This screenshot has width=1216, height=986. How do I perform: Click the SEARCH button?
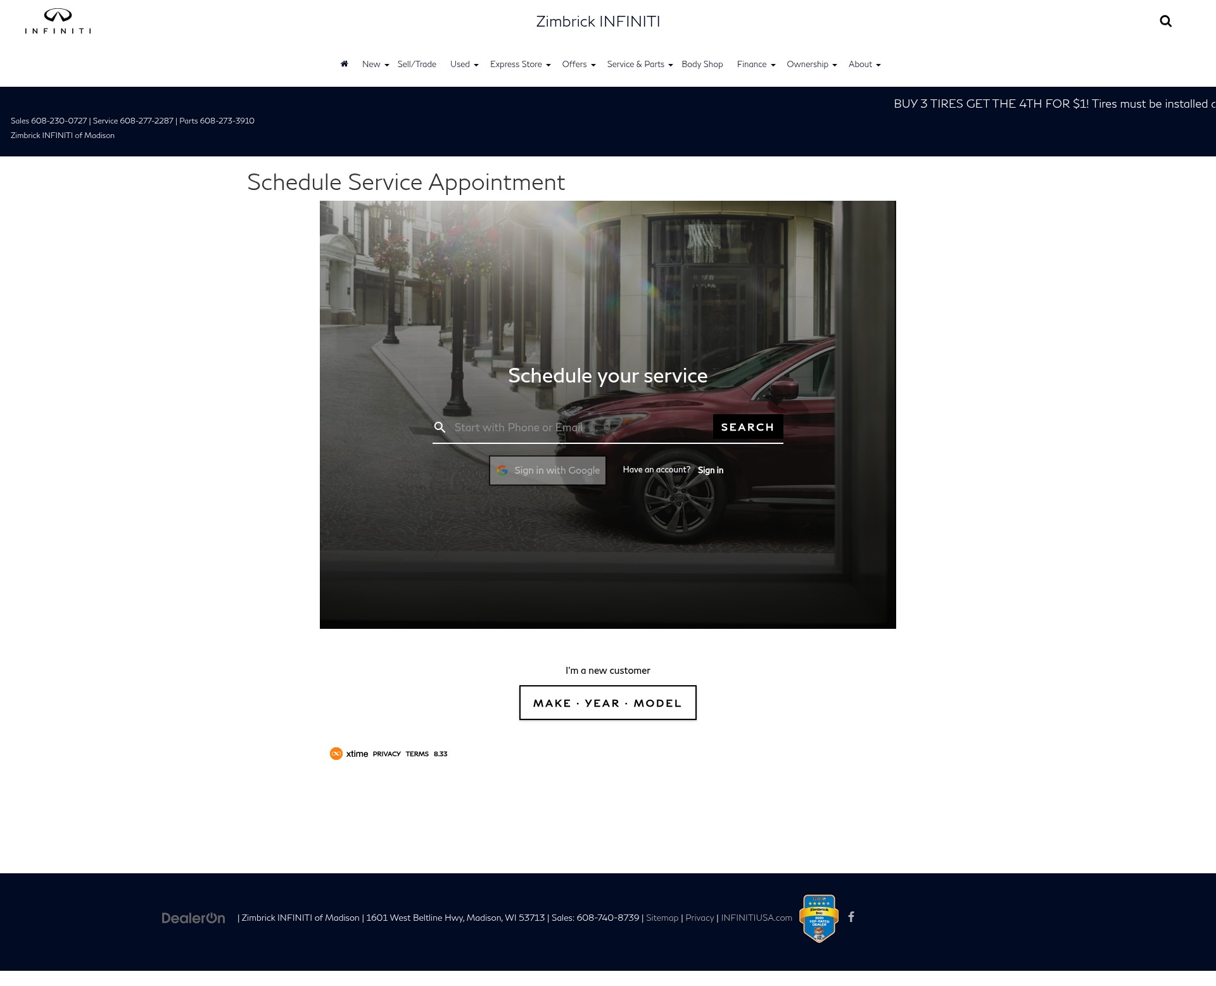coord(748,427)
